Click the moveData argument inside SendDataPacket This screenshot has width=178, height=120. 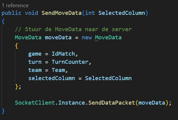pyautogui.click(x=152, y=103)
